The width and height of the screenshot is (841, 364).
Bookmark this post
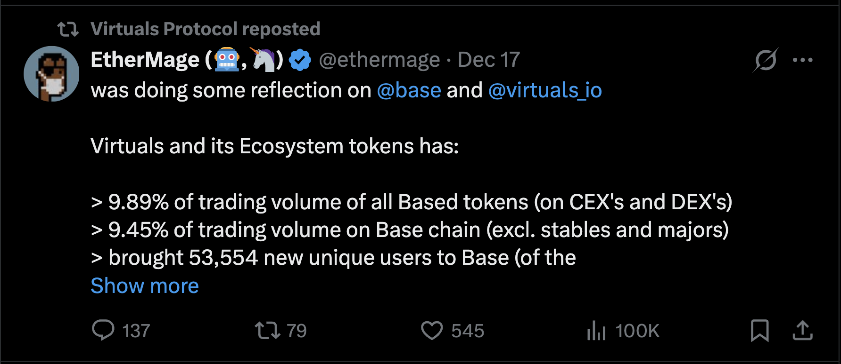tap(759, 330)
